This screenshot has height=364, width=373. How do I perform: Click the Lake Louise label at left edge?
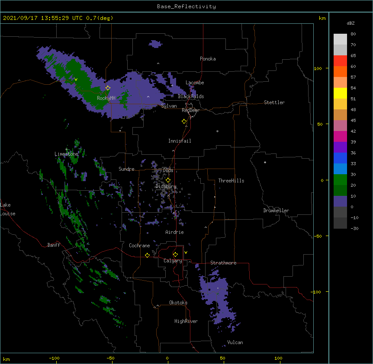click(x=8, y=209)
